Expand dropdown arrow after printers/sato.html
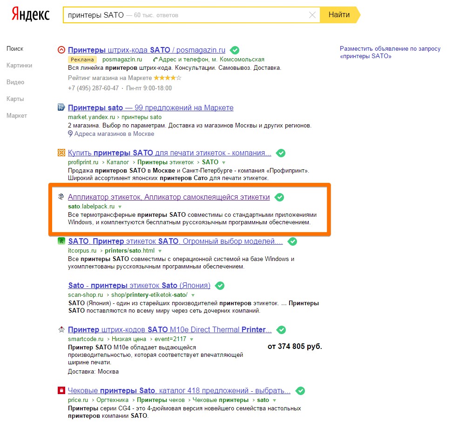473x422 pixels. click(x=160, y=251)
